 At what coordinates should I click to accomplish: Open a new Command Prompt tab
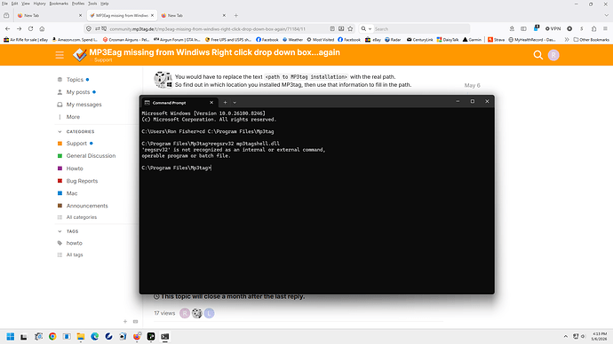tap(225, 102)
